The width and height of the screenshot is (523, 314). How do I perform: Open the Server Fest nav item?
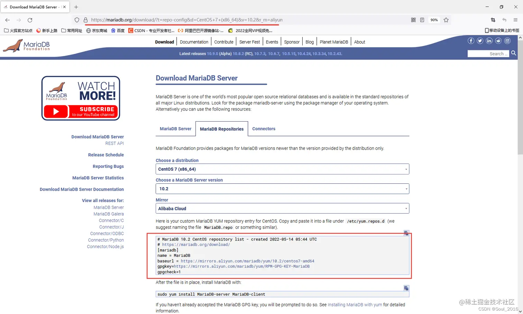coord(249,42)
